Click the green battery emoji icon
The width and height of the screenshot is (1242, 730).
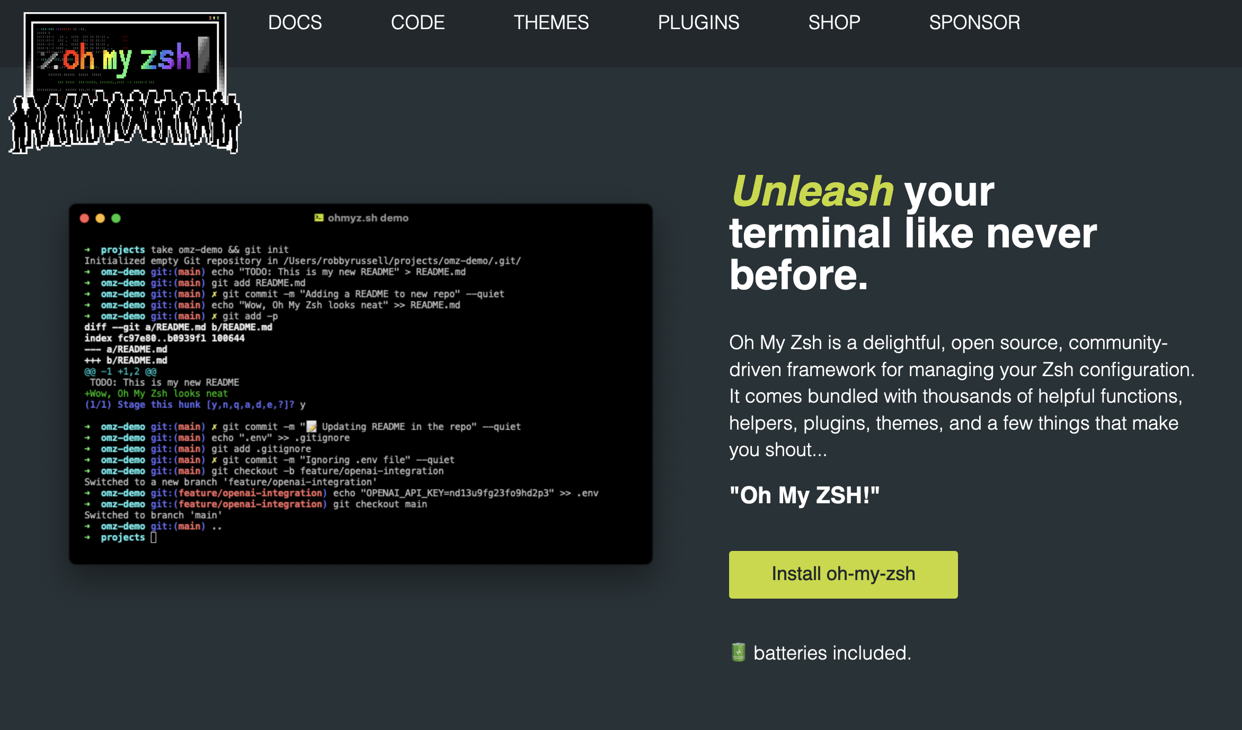click(739, 653)
